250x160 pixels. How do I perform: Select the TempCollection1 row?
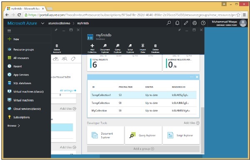click(x=143, y=95)
